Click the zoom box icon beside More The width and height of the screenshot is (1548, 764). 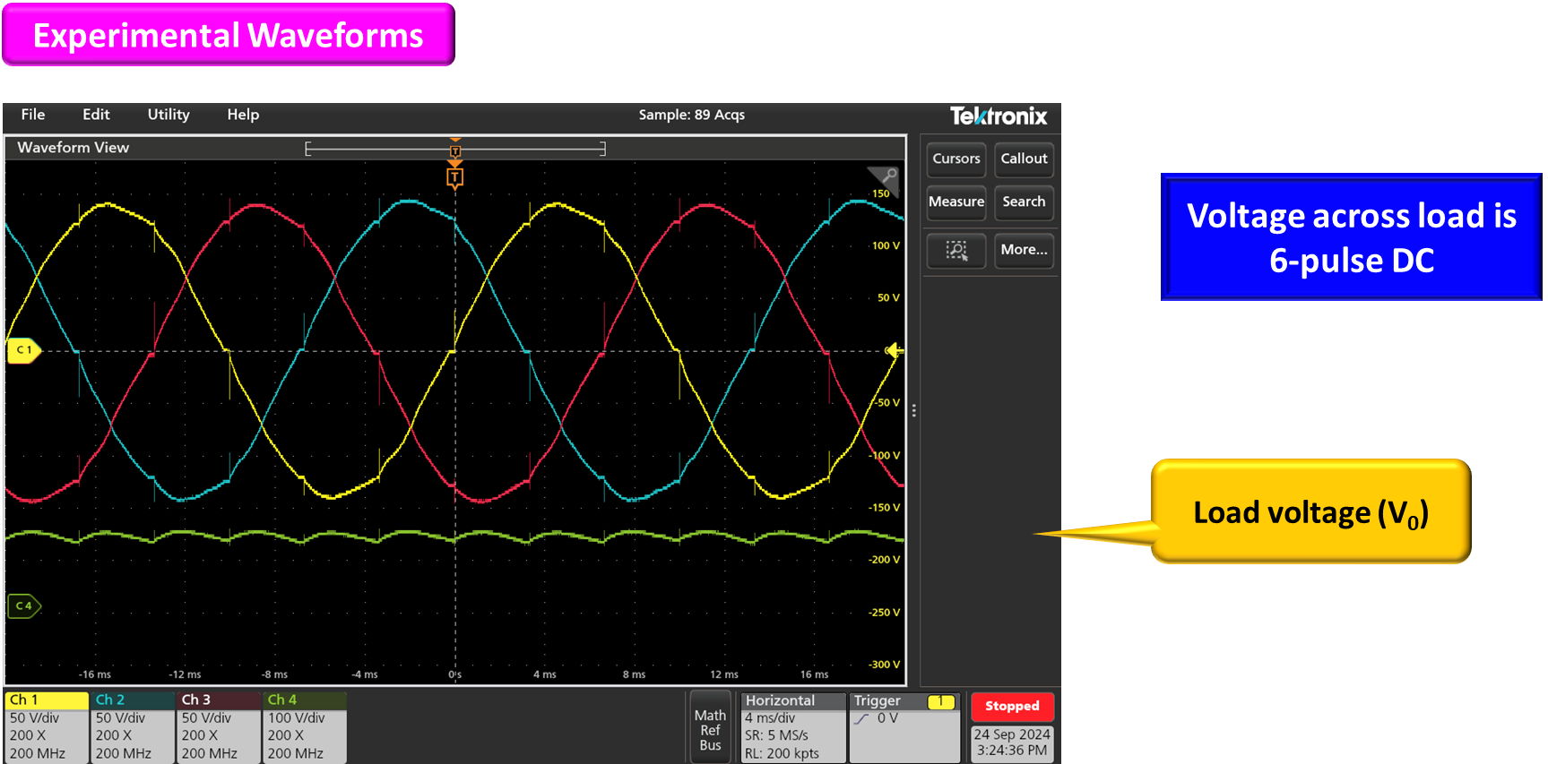[x=956, y=250]
